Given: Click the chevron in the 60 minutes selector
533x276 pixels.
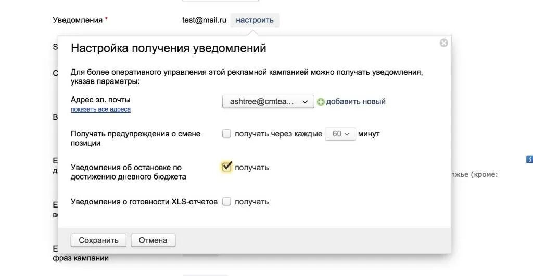Looking at the screenshot, I should click(x=347, y=134).
